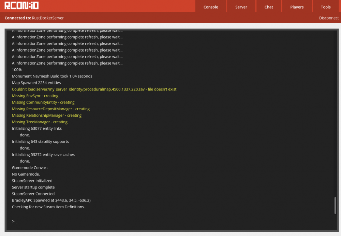Click the Disconnect link
The width and height of the screenshot is (341, 236).
tap(329, 18)
